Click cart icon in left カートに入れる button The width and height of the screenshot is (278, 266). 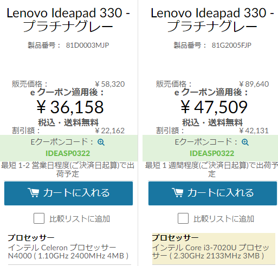tap(33, 192)
